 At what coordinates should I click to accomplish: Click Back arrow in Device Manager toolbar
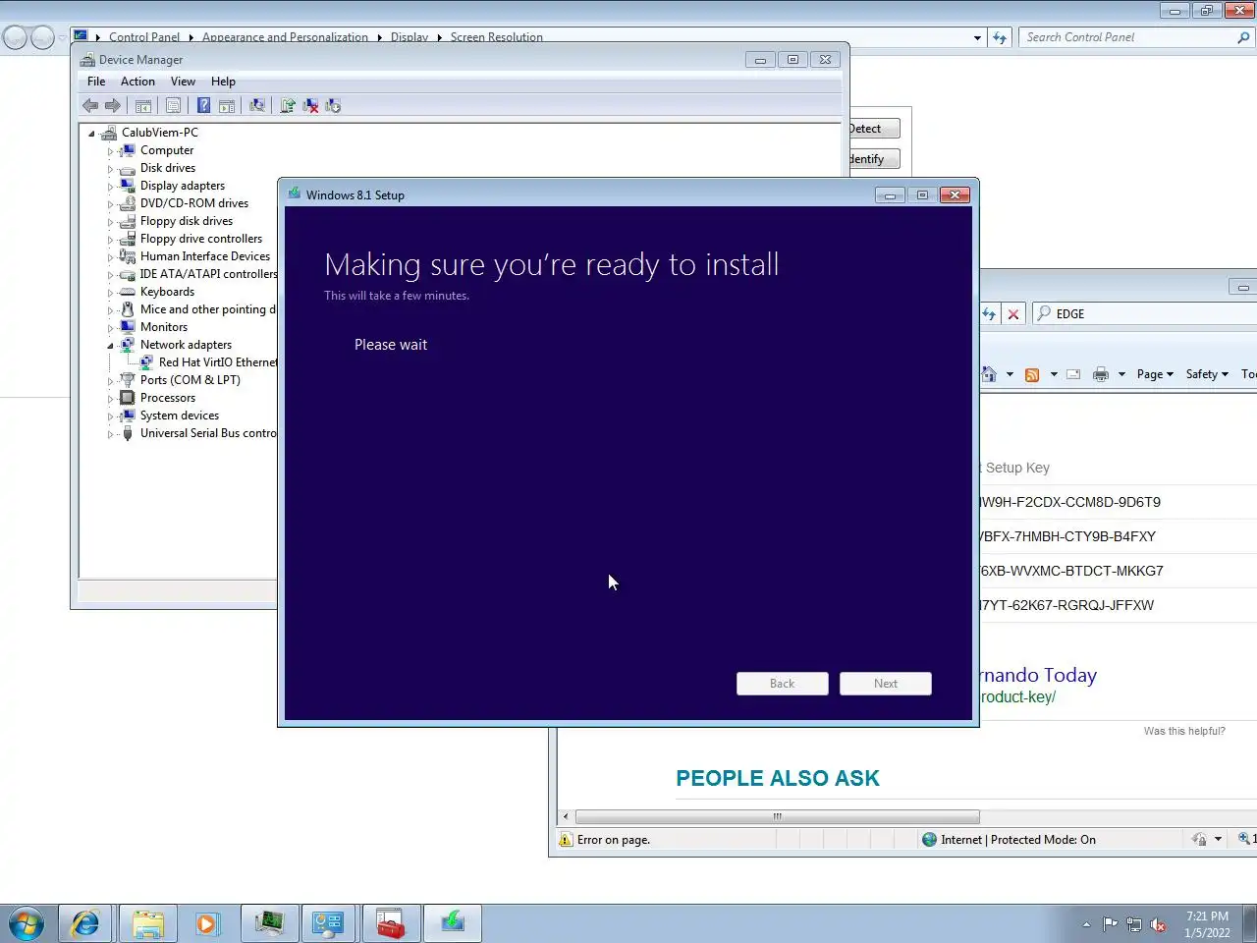point(90,106)
